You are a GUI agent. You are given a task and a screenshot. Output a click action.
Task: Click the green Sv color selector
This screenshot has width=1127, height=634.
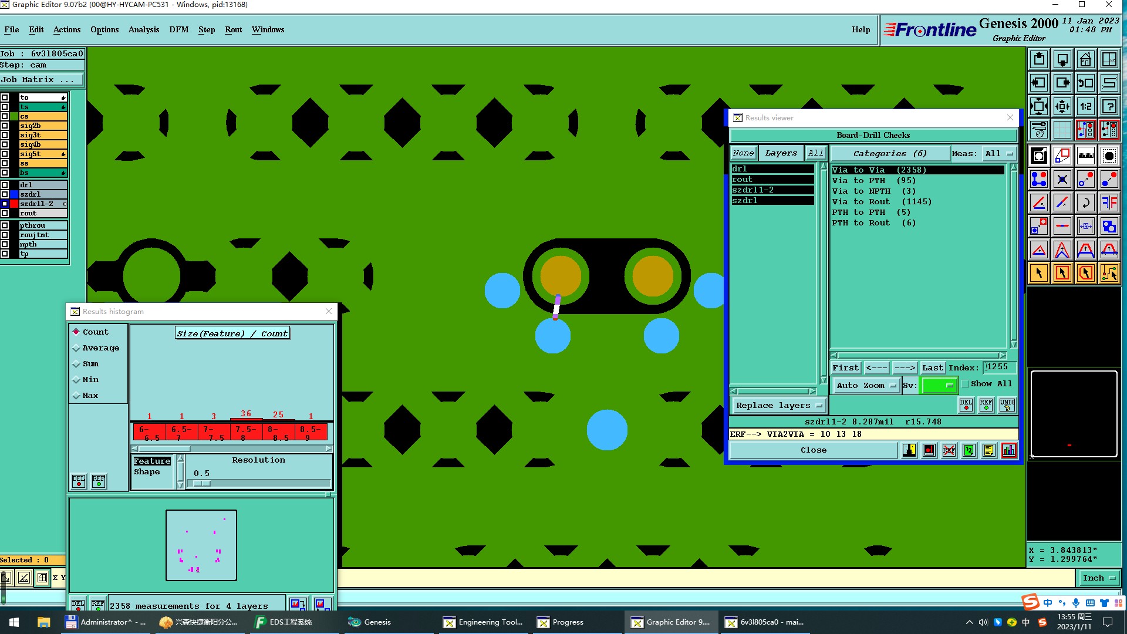939,385
